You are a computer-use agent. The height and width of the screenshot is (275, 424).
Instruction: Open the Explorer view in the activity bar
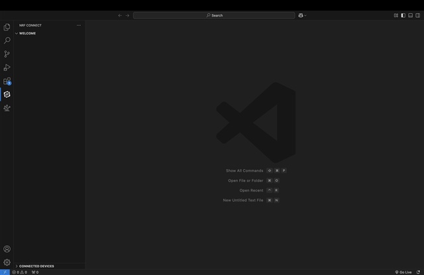(x=7, y=27)
